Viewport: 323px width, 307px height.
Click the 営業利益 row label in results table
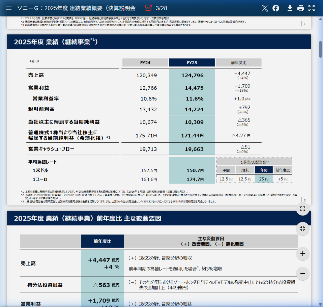coord(39,88)
